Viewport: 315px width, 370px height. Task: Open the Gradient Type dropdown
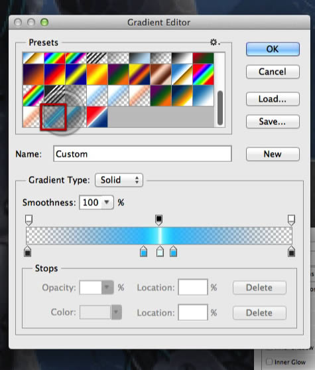click(x=119, y=180)
